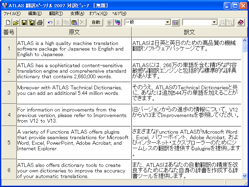Click translation 'また、ATLASはあなたの自動翻訳の精度を改'
The width and height of the screenshot is (249, 187).
[185, 165]
